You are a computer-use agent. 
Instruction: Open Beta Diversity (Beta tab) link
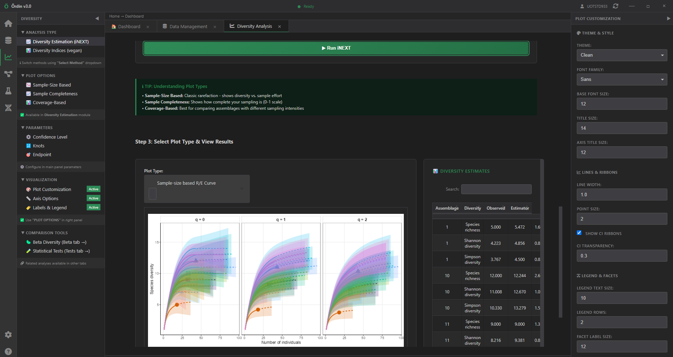(x=59, y=242)
